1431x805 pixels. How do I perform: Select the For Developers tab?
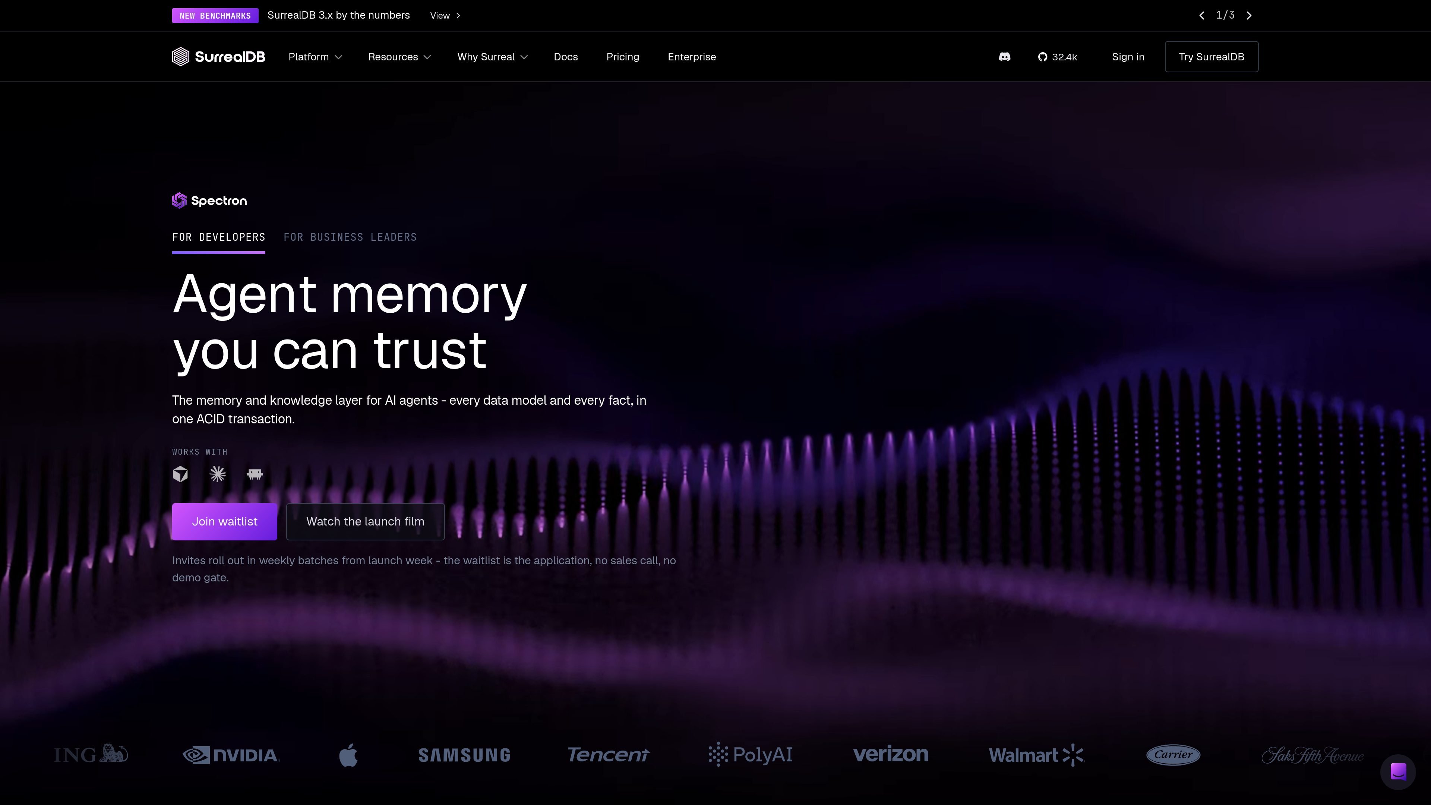pyautogui.click(x=218, y=237)
